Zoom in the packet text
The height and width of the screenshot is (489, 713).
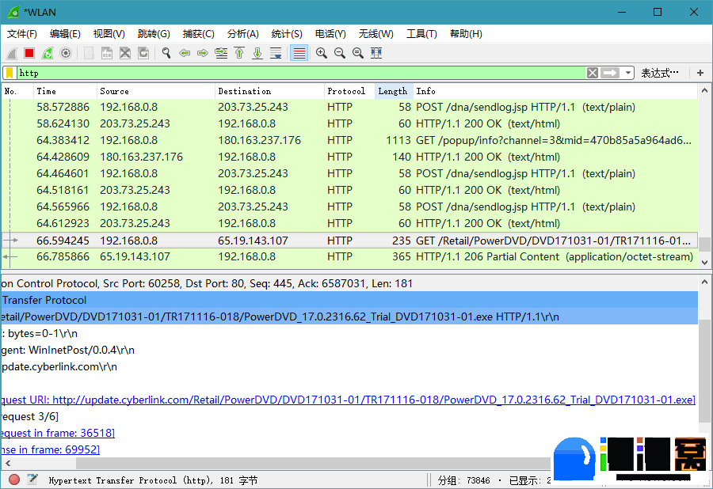point(322,53)
